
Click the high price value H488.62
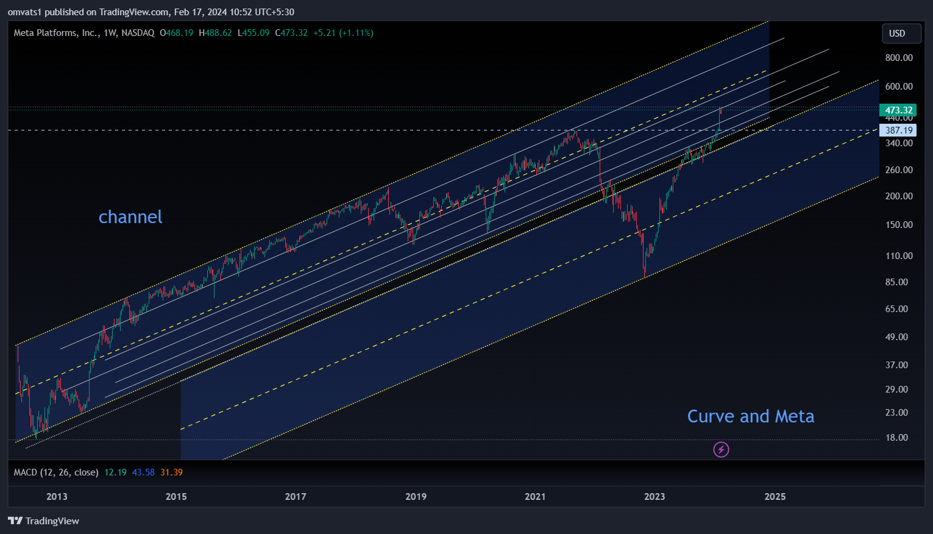[216, 33]
